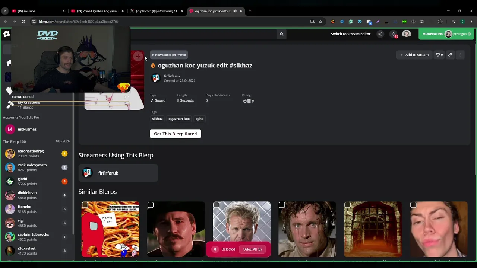Close the platcorn X tab

click(x=182, y=11)
